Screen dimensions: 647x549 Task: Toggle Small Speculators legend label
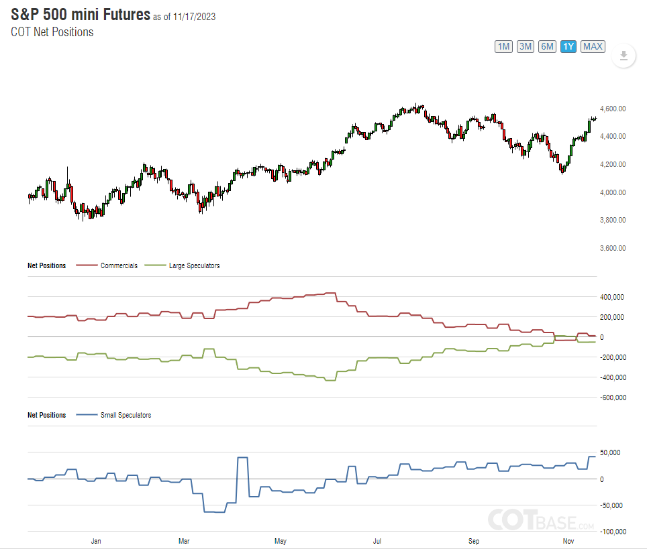click(x=126, y=415)
